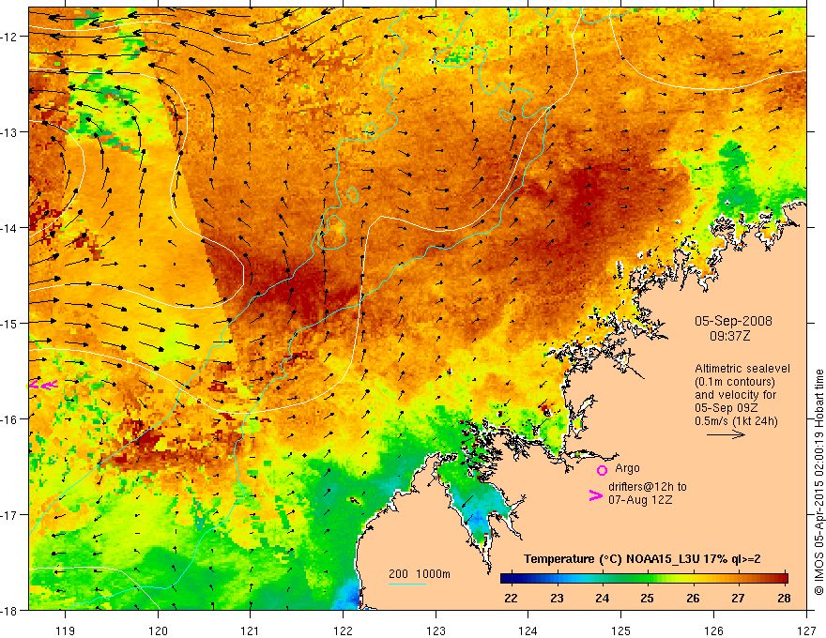
Task: Click the 'Temperature (°C) NOAA15_L3U 17% ql>=2' title
Action: coord(642,559)
